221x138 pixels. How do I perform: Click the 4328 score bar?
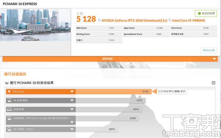click(107, 118)
